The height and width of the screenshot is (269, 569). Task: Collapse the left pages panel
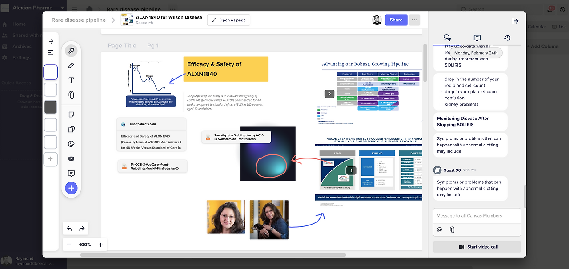pyautogui.click(x=51, y=41)
